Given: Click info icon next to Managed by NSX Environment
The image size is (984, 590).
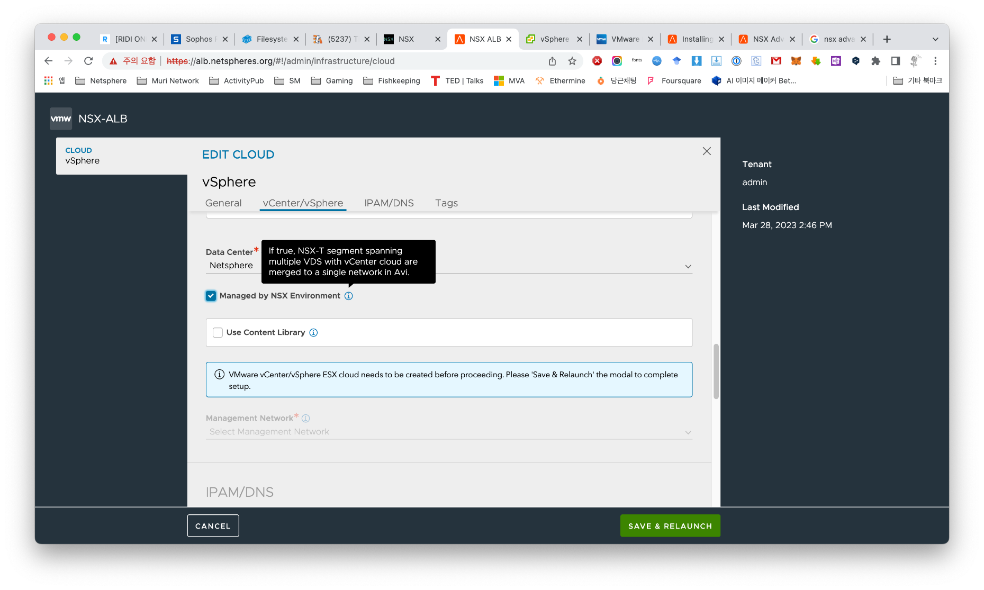Looking at the screenshot, I should pos(349,296).
